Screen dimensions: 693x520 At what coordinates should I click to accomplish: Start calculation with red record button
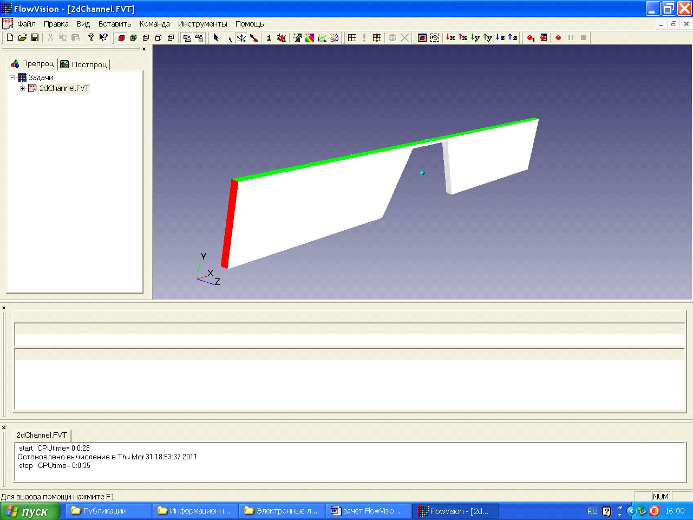[x=558, y=37]
